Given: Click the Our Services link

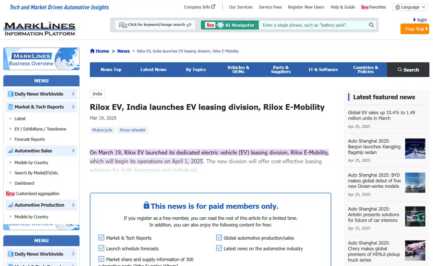Looking at the screenshot, I should point(241,7).
